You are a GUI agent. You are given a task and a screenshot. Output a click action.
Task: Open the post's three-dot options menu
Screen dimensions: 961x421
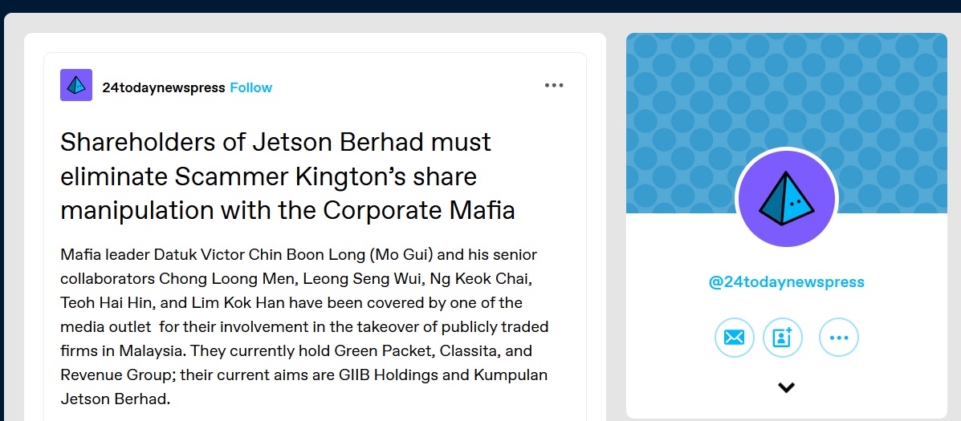554,86
